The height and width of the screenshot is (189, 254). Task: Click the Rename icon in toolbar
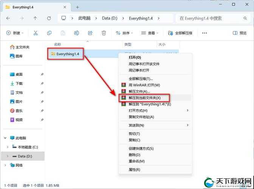[x=76, y=33]
